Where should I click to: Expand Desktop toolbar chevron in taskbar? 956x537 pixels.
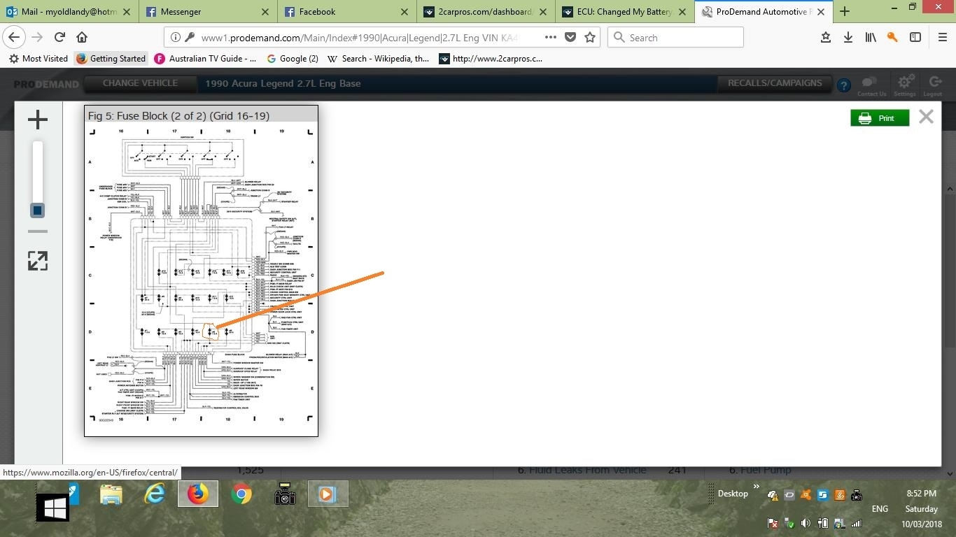(x=757, y=487)
